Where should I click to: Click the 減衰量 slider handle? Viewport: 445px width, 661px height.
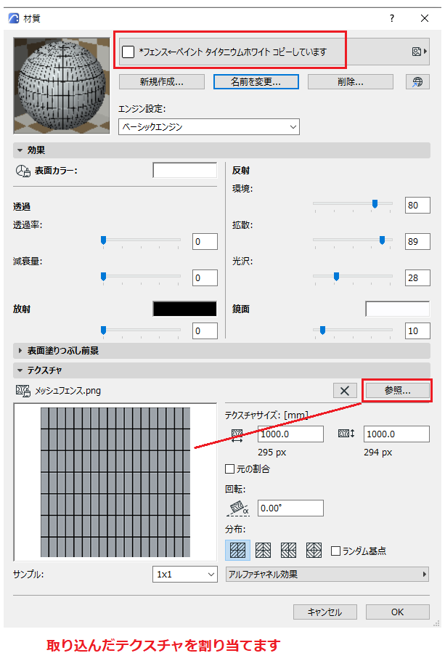point(103,277)
